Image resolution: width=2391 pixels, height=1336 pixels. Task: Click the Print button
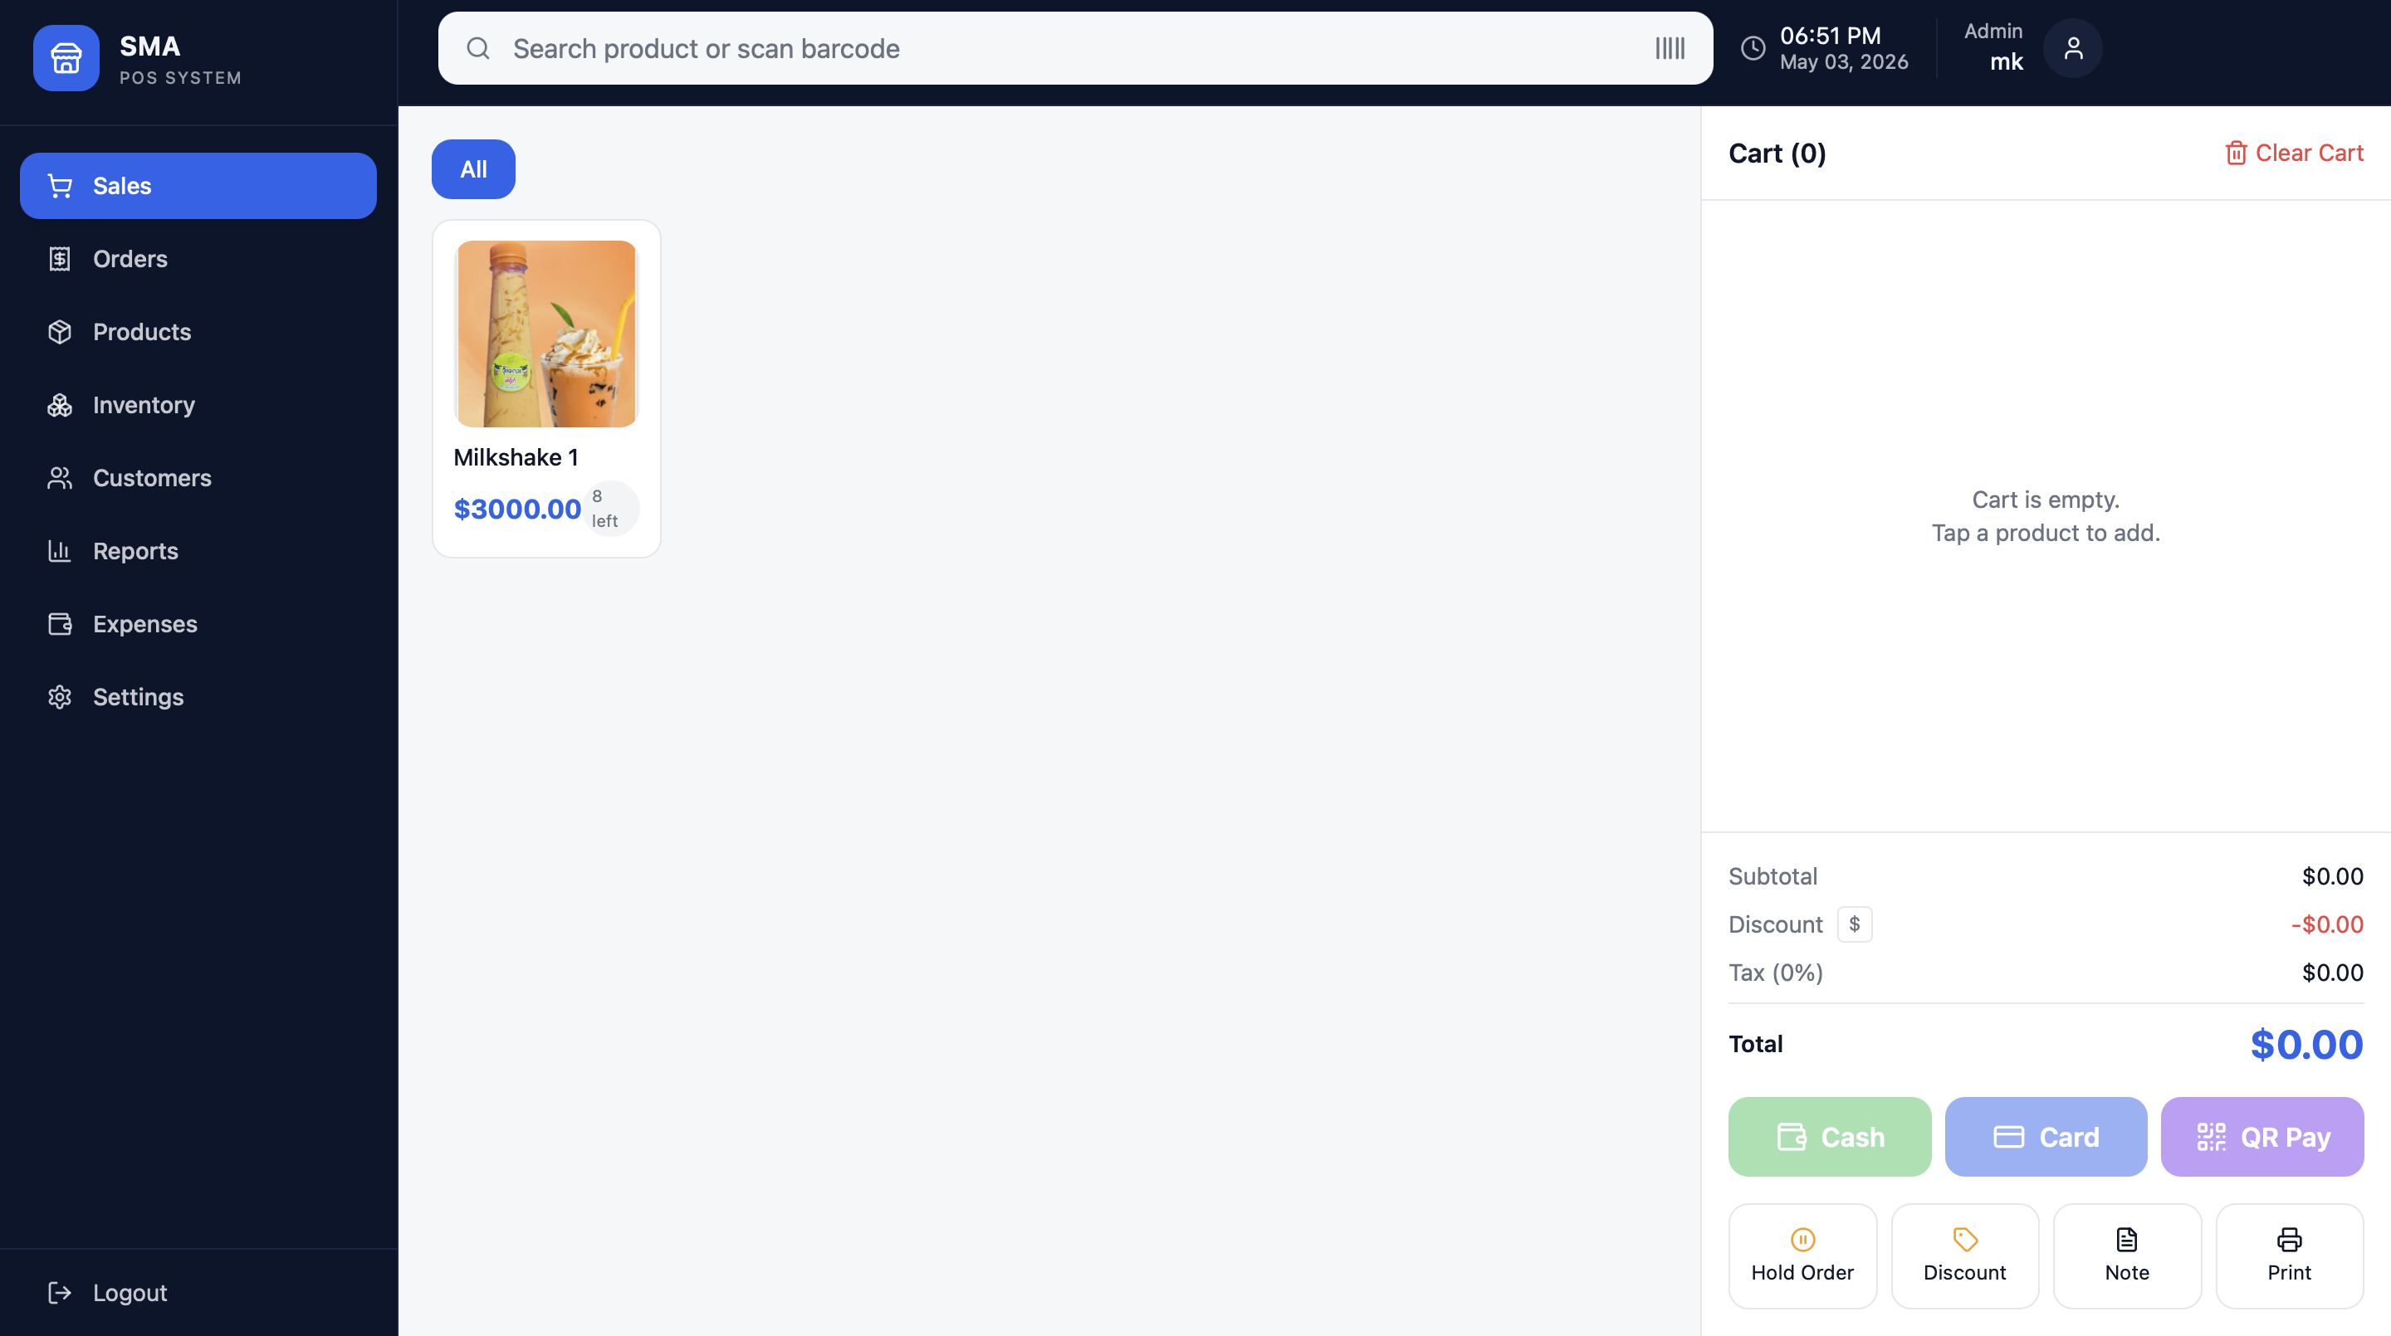click(x=2289, y=1256)
